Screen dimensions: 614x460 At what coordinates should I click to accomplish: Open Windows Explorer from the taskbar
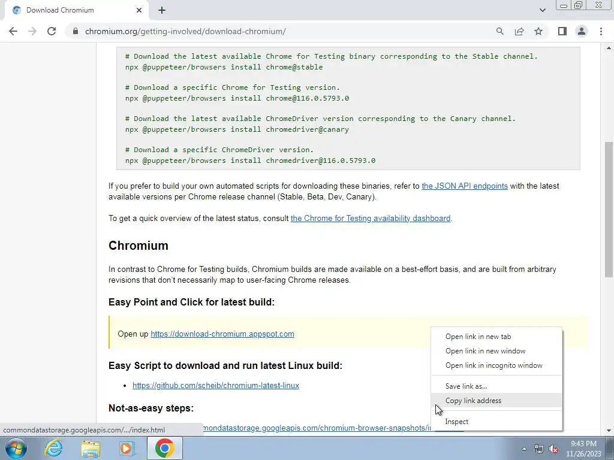[91, 448]
